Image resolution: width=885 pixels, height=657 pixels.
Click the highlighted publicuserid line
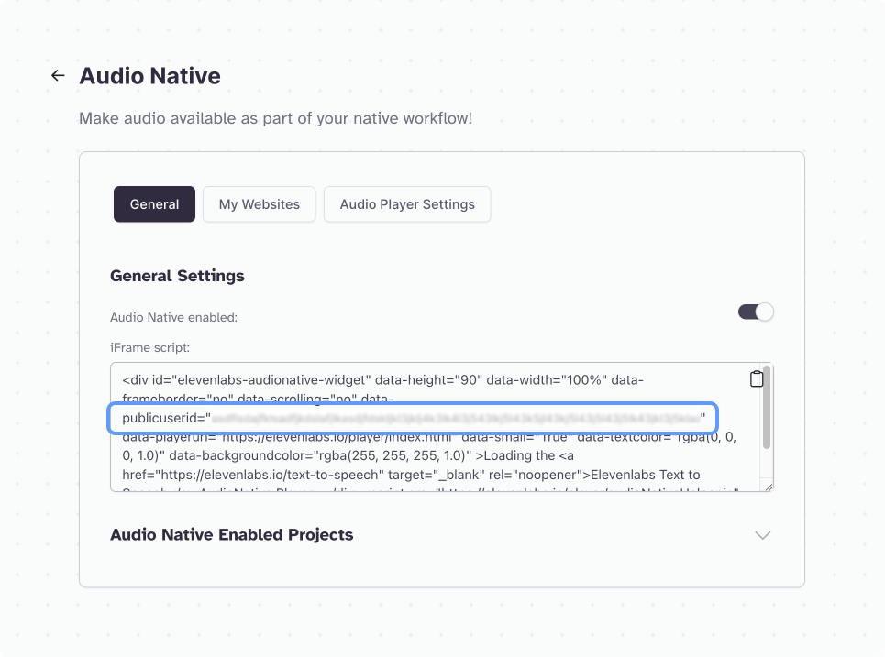[x=413, y=418]
